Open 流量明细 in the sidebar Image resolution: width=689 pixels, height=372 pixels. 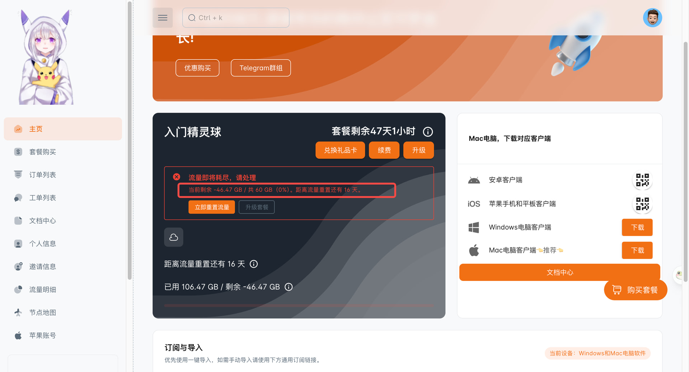[x=63, y=289]
